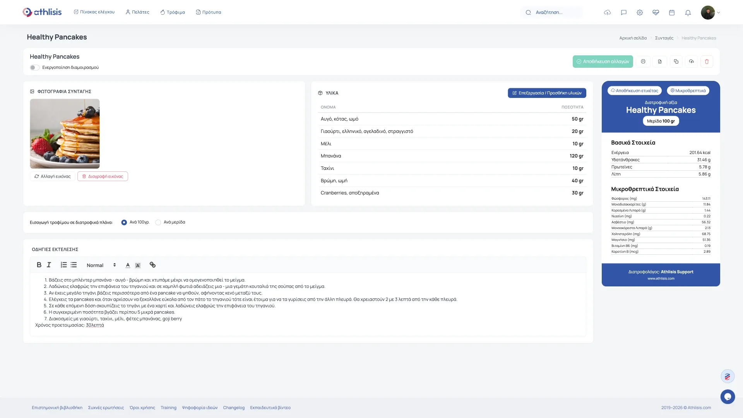Enable the Ενεργοποίηση διαμοιρασμού switch
The height and width of the screenshot is (418, 743).
pyautogui.click(x=35, y=68)
